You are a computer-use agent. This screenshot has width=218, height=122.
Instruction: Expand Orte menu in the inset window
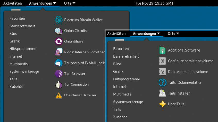click(173, 34)
